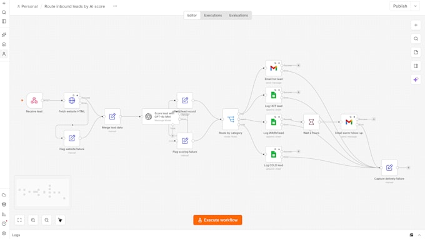
Task: Open the Route by category switch node
Action: (x=231, y=119)
